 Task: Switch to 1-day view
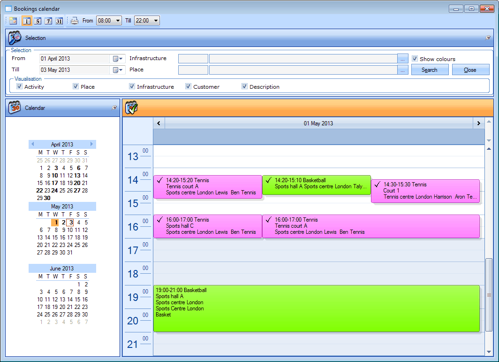pyautogui.click(x=27, y=21)
